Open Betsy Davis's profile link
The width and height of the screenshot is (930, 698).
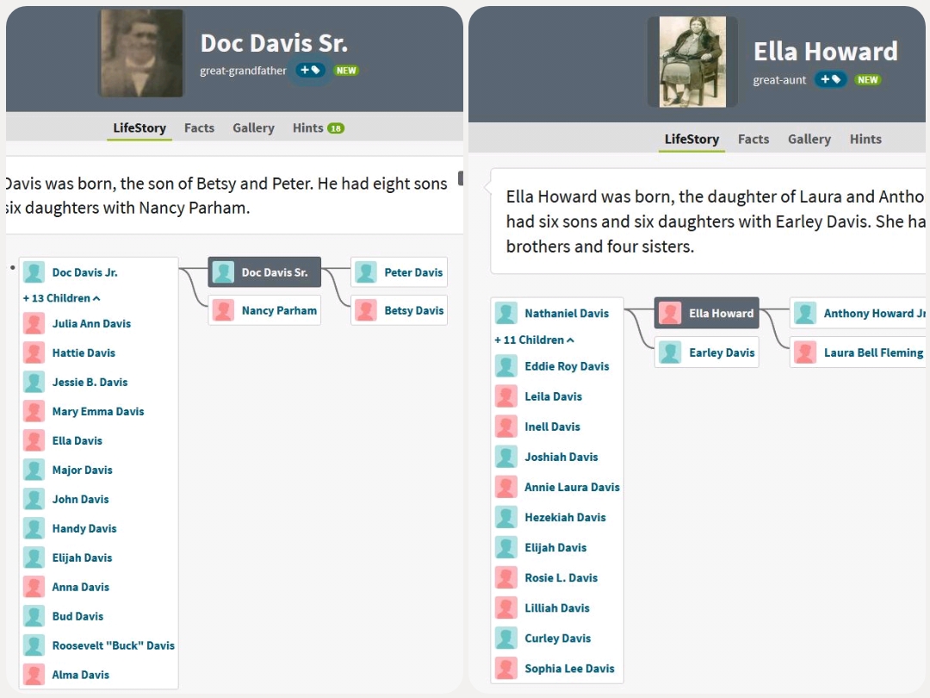click(x=413, y=310)
